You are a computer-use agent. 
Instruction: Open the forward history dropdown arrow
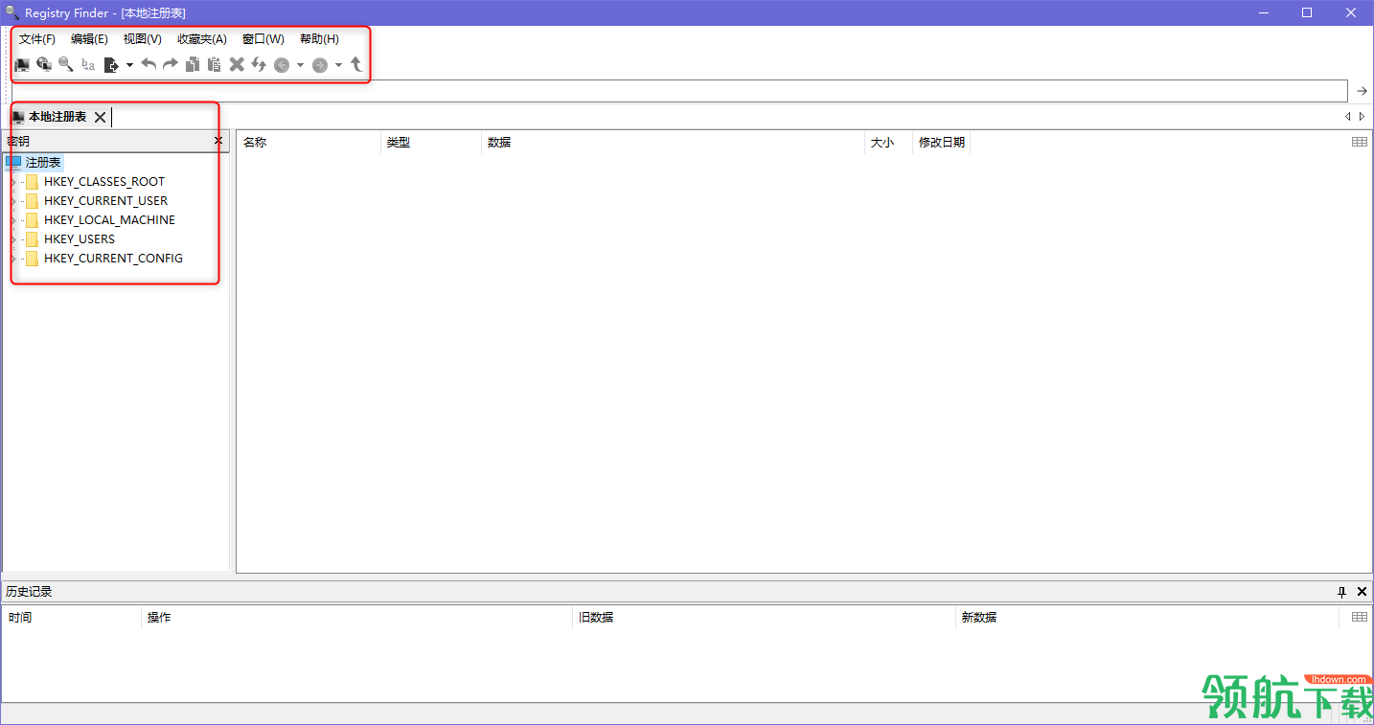[338, 65]
